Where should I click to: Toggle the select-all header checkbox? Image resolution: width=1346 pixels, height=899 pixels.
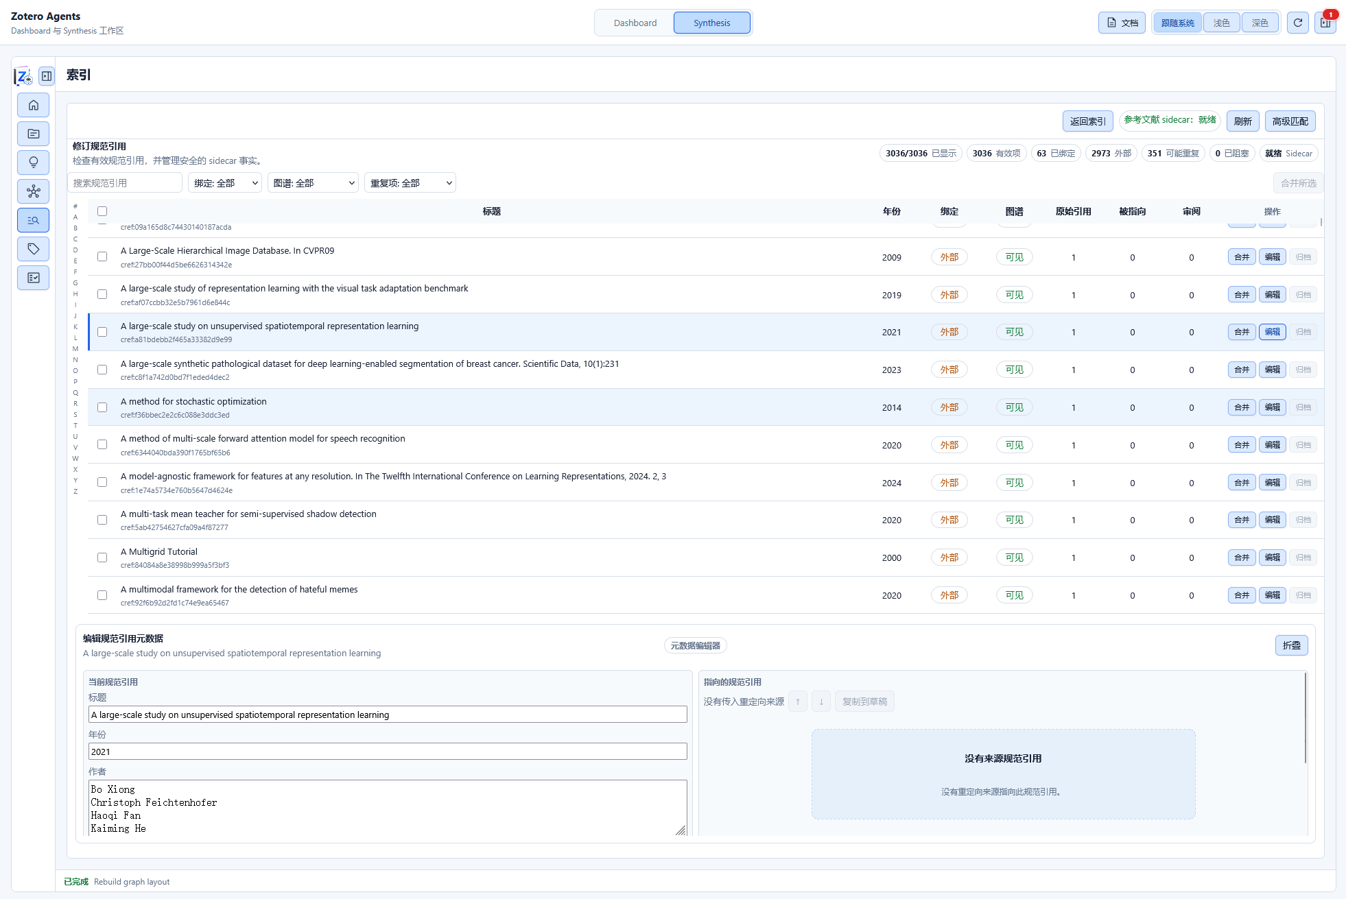point(102,211)
